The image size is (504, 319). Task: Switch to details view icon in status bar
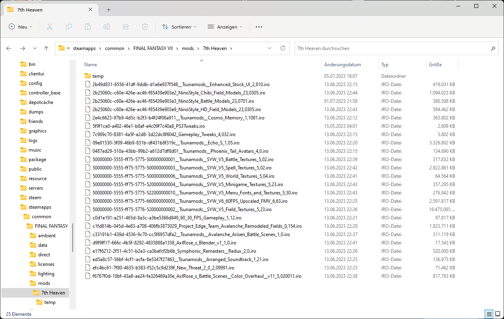tap(489, 314)
